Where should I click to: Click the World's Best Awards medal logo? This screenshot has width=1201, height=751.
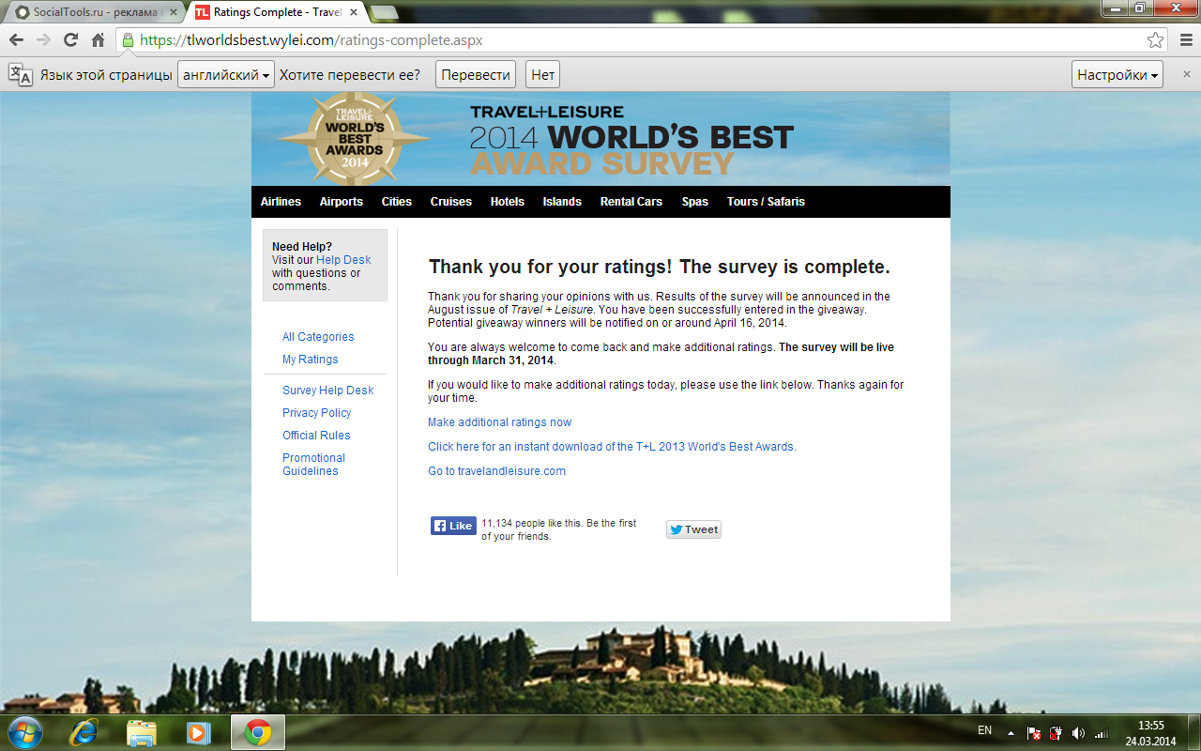pyautogui.click(x=355, y=139)
